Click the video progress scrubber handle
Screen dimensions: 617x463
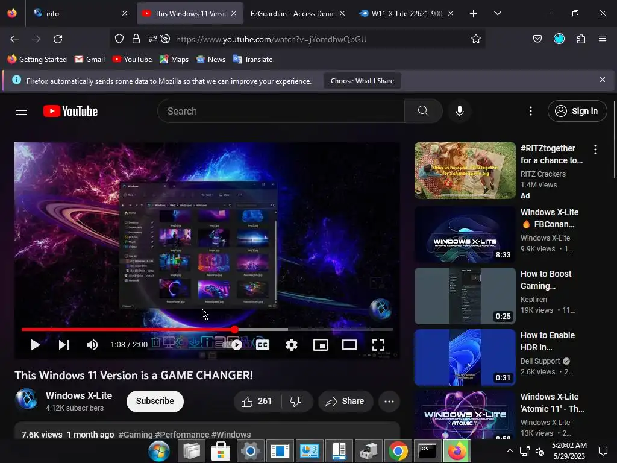pos(235,329)
